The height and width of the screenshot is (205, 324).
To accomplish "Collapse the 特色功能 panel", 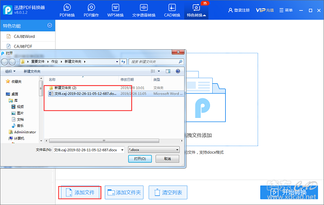I will click(50, 25).
